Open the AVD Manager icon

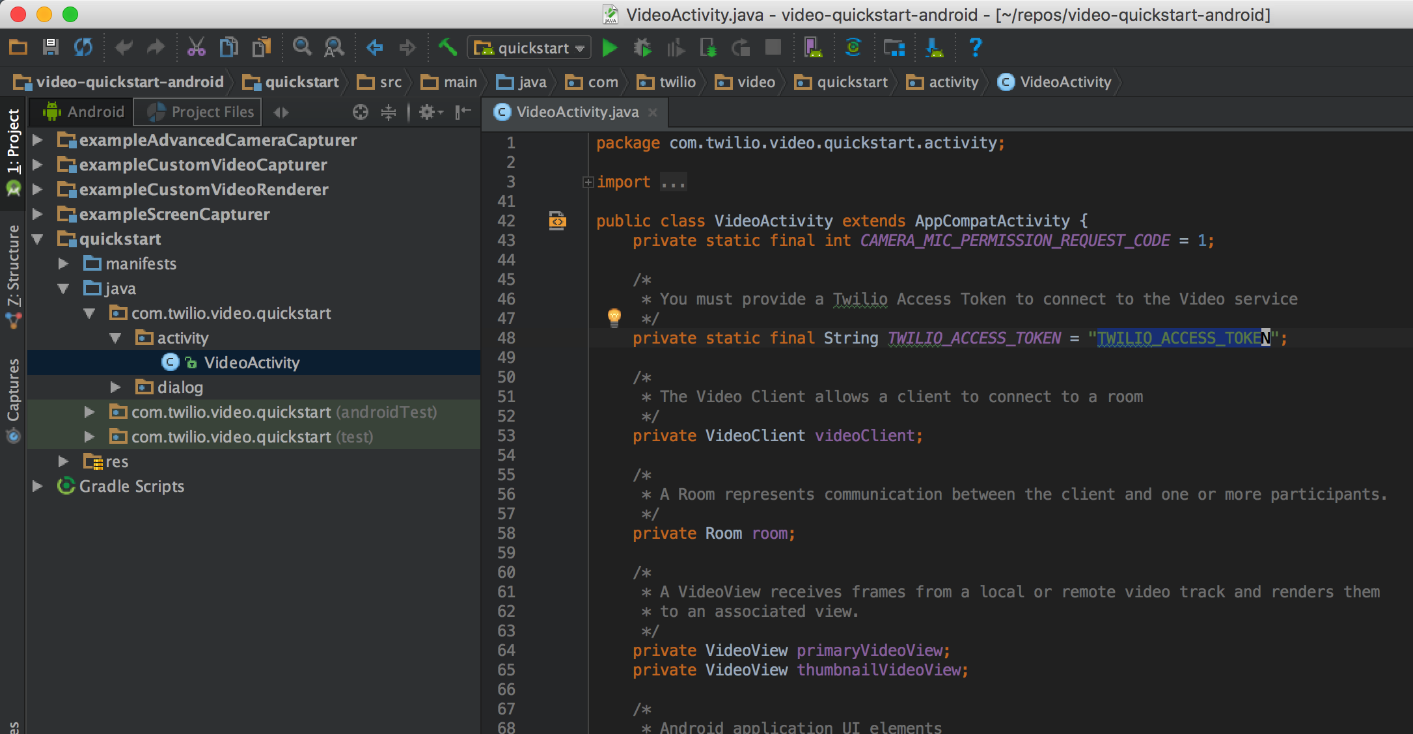[813, 48]
